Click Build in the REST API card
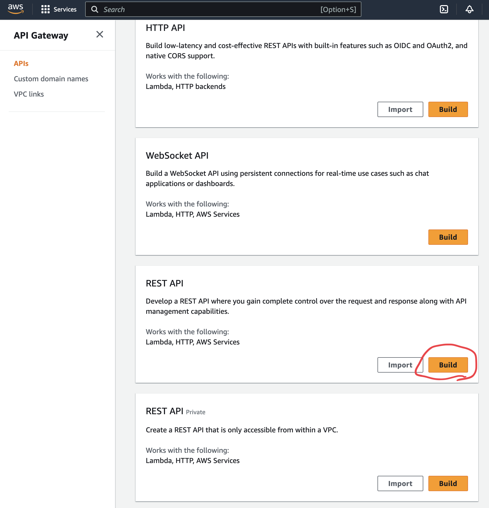This screenshot has height=508, width=489. 448,365
